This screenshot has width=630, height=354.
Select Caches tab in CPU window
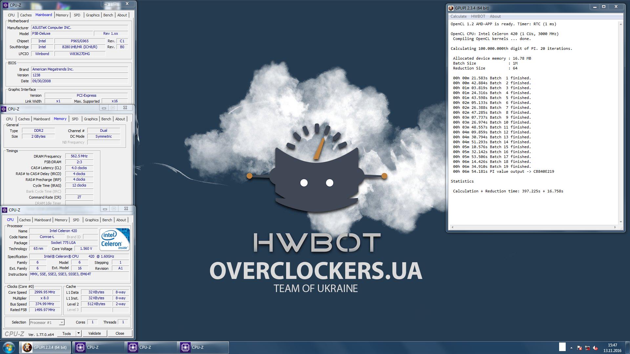(25, 220)
